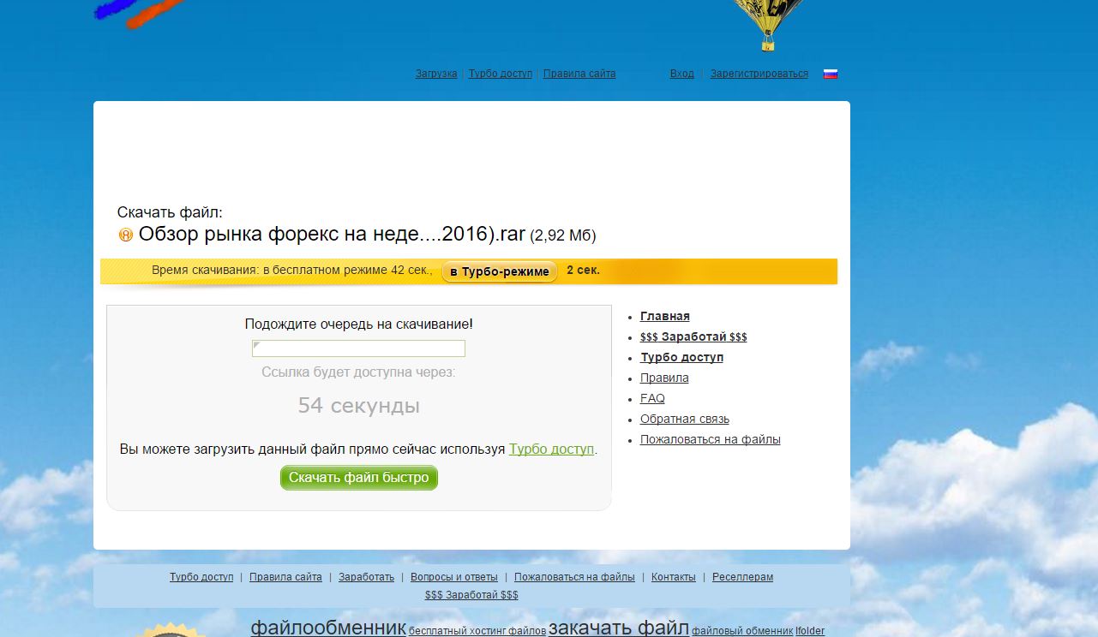Click the Russian flag language icon

pos(830,74)
